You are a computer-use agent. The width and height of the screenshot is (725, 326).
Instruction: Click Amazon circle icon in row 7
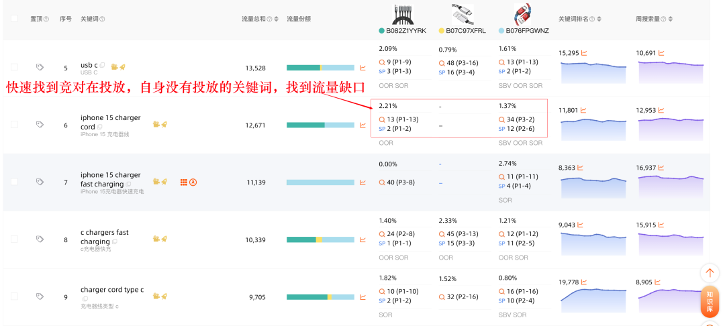click(x=193, y=182)
